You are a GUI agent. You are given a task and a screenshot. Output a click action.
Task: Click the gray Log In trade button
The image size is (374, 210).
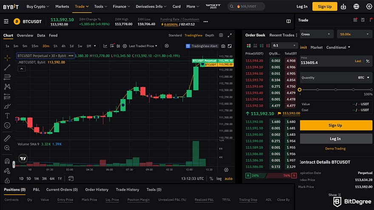pyautogui.click(x=335, y=139)
